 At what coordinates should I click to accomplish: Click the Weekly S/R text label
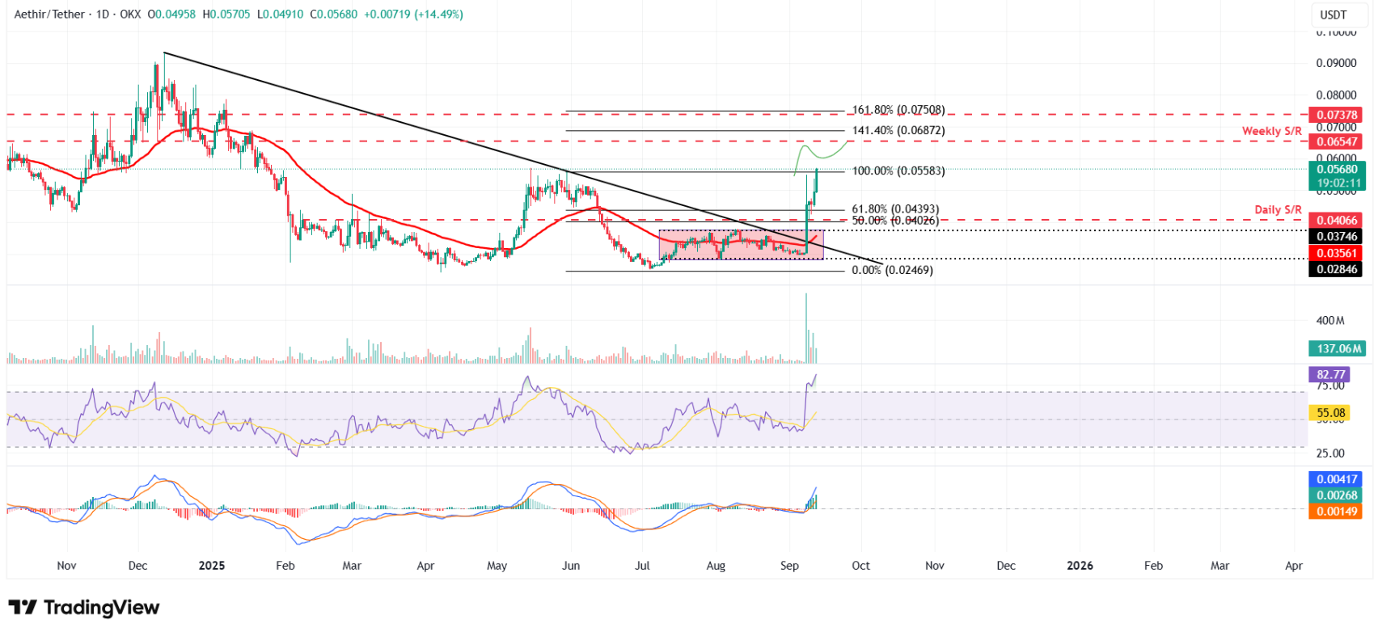[1271, 131]
